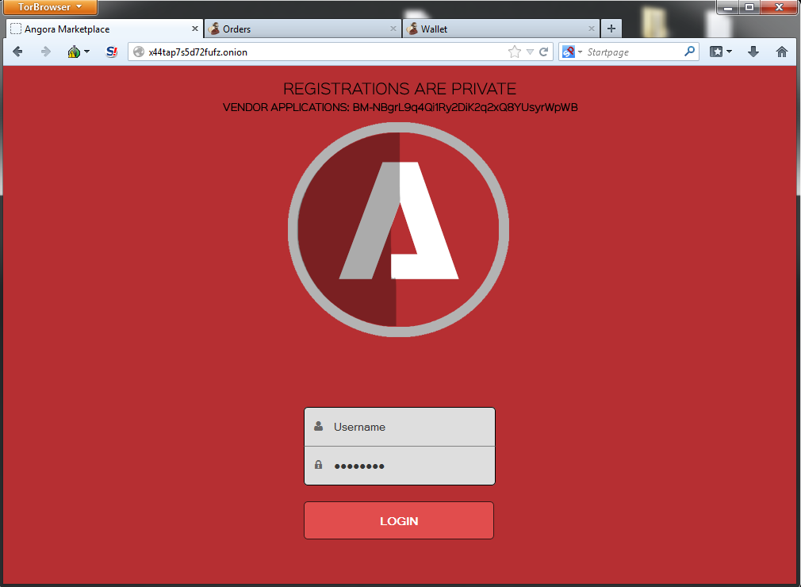Expand the onion icon dropdown arrow
The width and height of the screenshot is (801, 587).
tap(87, 52)
